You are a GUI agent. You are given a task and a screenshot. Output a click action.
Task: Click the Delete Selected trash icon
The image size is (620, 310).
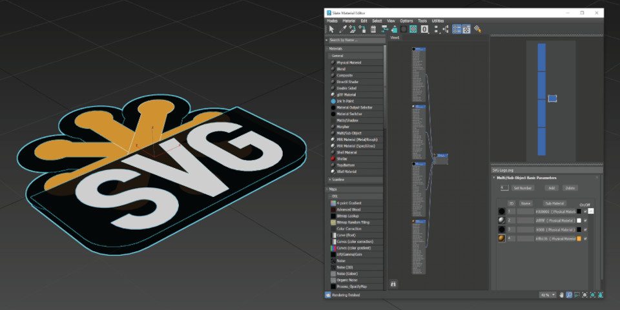tap(373, 29)
